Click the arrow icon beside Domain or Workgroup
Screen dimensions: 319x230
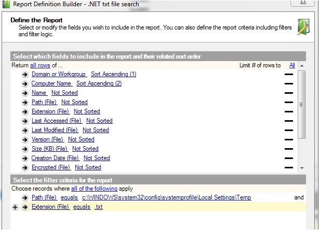(25, 75)
